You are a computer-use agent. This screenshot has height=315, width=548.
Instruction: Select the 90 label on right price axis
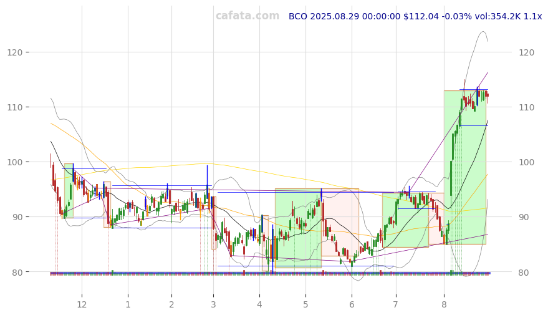[x=524, y=217]
